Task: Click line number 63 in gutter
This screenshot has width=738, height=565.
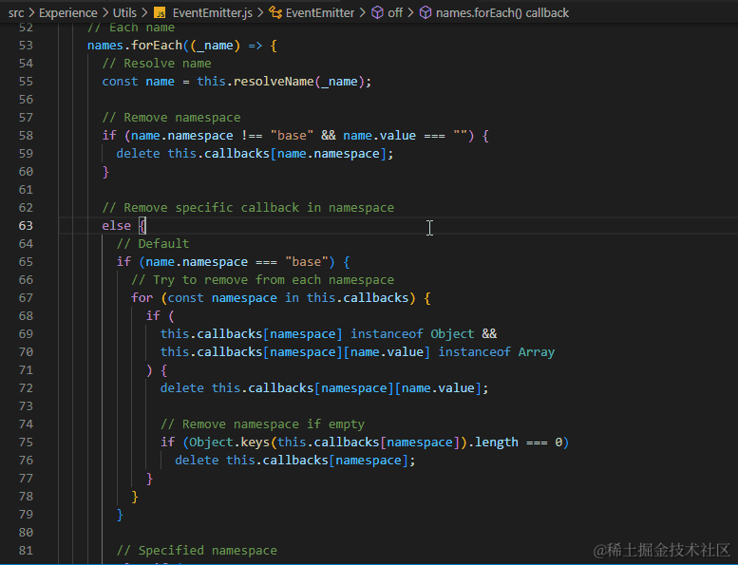Action: pos(26,226)
